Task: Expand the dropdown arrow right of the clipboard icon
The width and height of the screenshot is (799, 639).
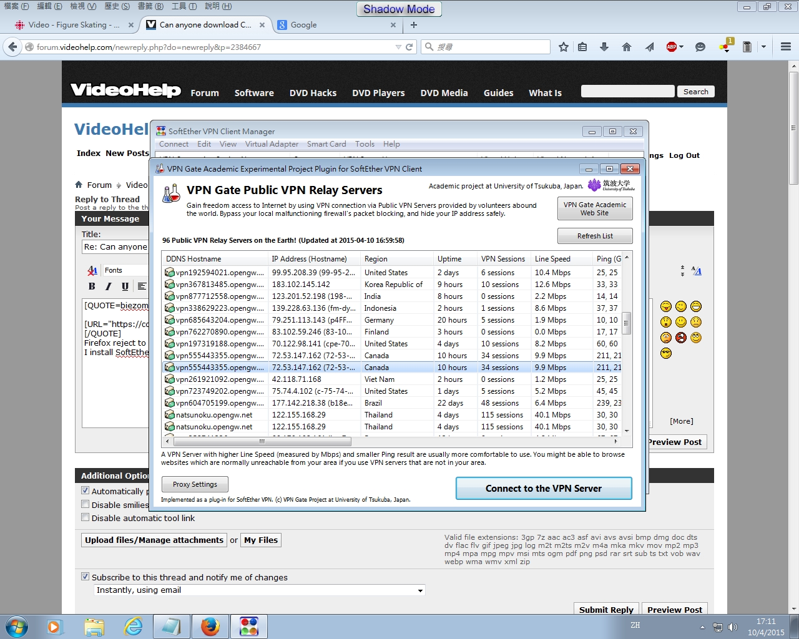Action: 763,47
